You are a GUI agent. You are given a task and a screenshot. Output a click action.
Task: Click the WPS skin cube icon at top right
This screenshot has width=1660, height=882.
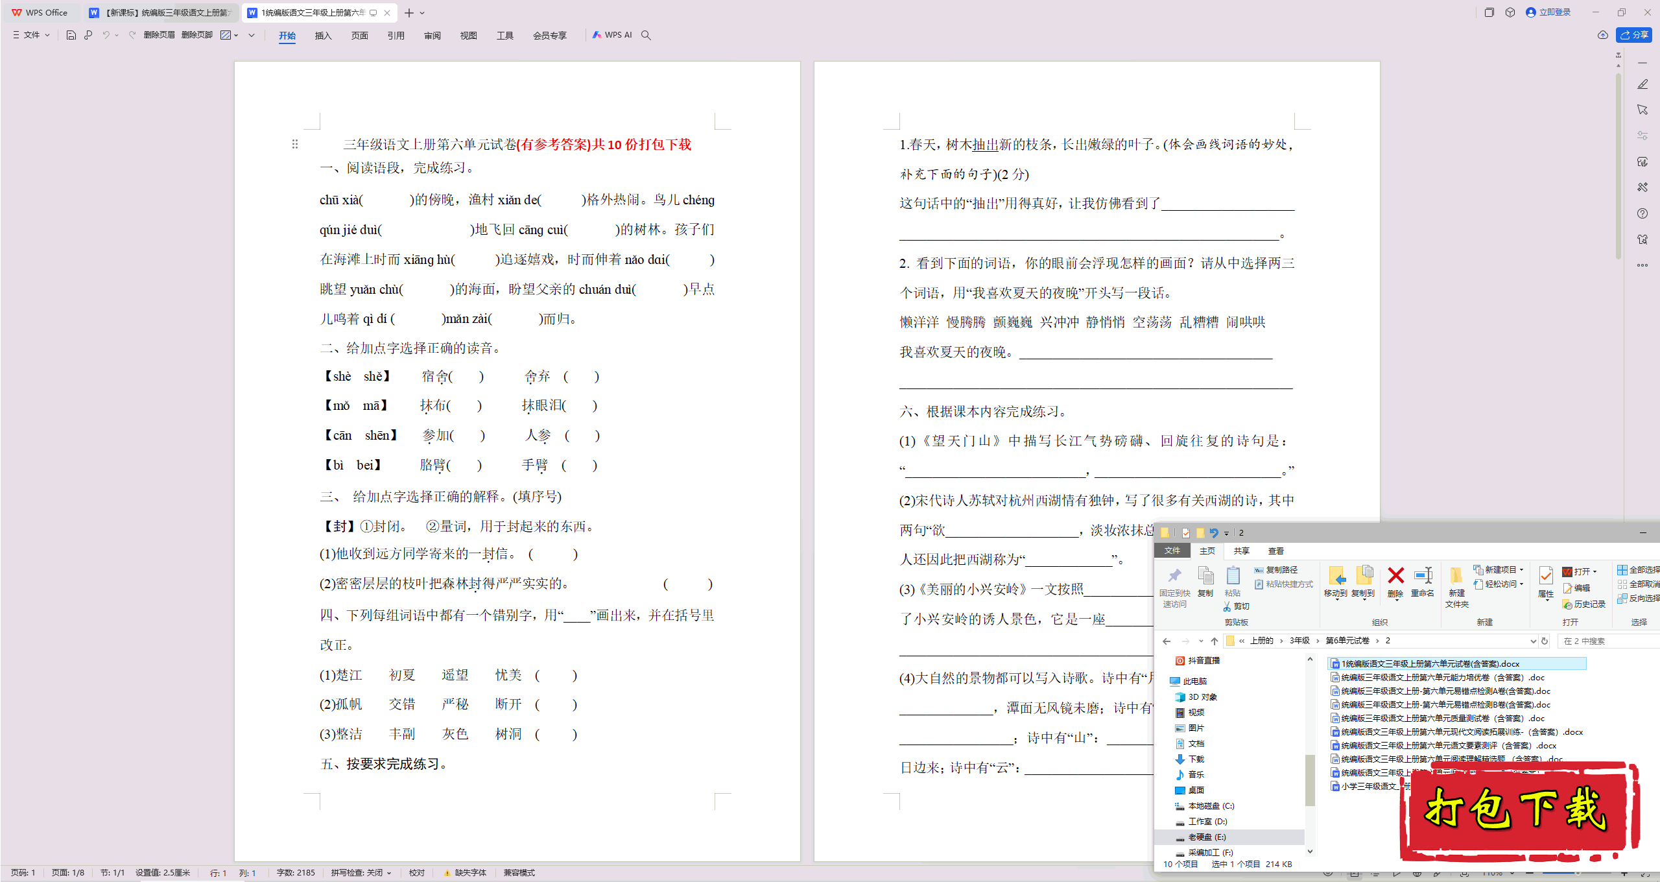click(x=1510, y=12)
